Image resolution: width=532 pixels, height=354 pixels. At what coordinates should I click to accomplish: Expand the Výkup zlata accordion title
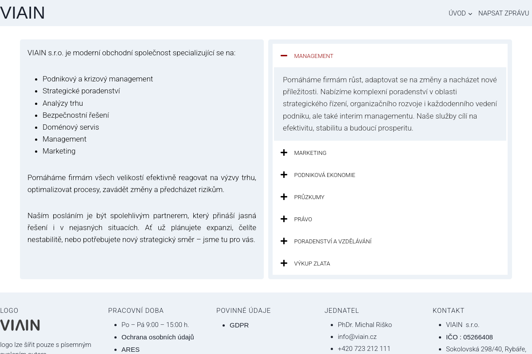(312, 263)
